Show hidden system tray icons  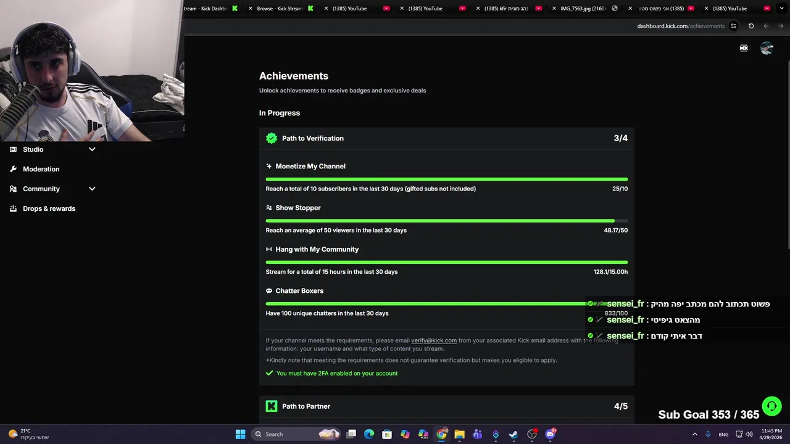pyautogui.click(x=694, y=434)
